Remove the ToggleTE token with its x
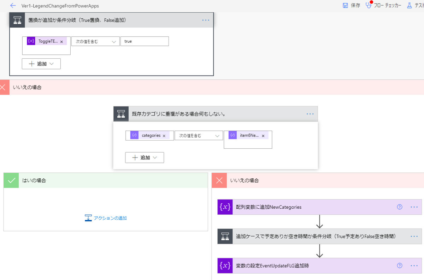The width and height of the screenshot is (424, 280). click(61, 41)
